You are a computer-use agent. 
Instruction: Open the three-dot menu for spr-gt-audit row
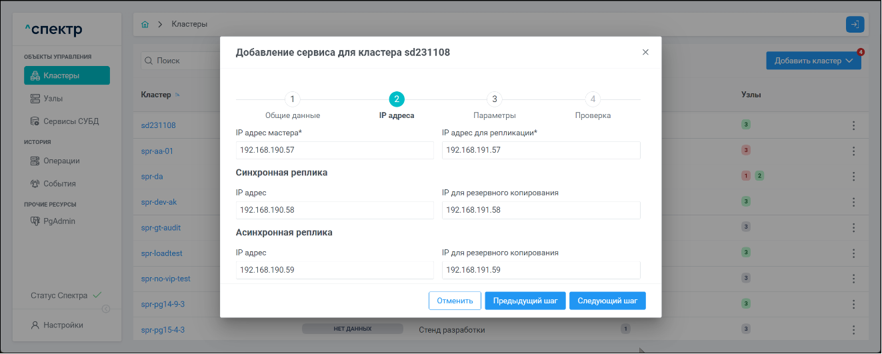click(x=853, y=227)
